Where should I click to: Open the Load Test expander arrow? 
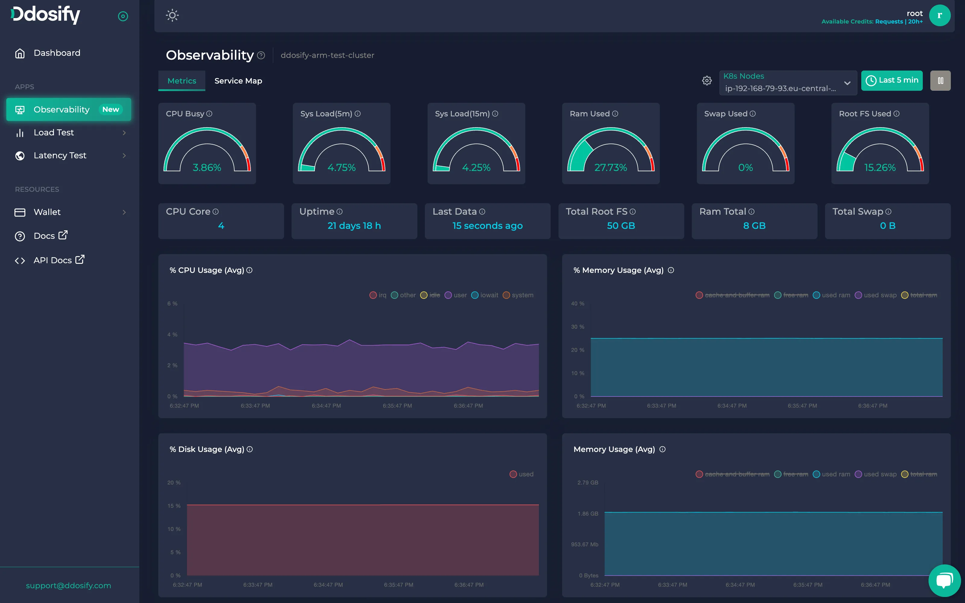click(124, 132)
